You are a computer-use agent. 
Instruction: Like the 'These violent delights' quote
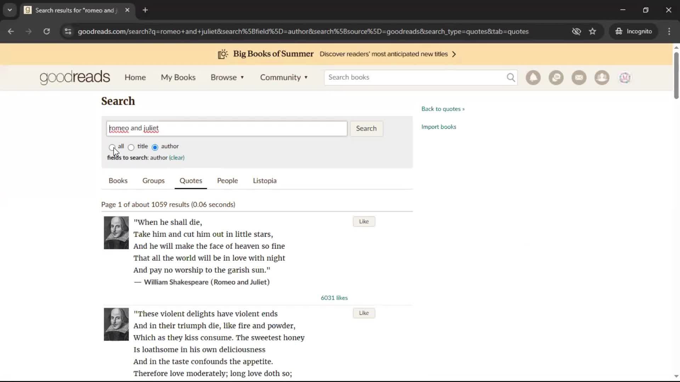click(x=364, y=313)
